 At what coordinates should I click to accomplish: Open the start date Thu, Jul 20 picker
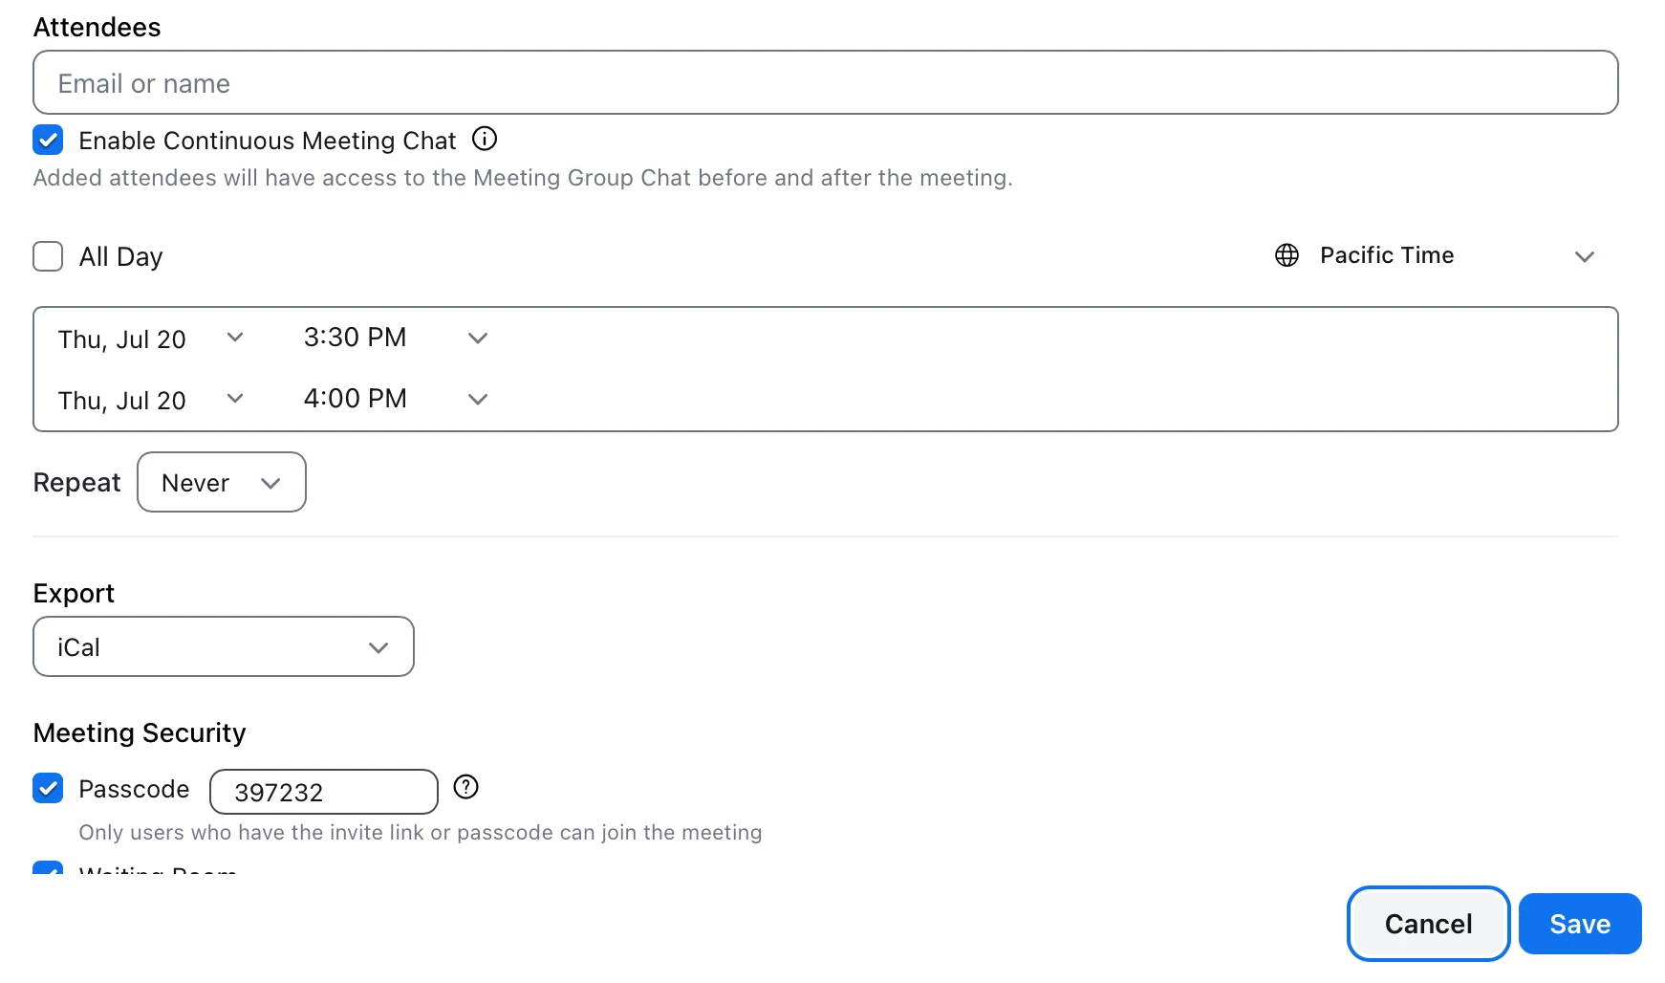coord(122,339)
